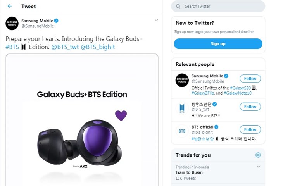Open the Galaxy Buds+ BTS Edition image
This screenshot has width=283, height=186.
pos(82,120)
